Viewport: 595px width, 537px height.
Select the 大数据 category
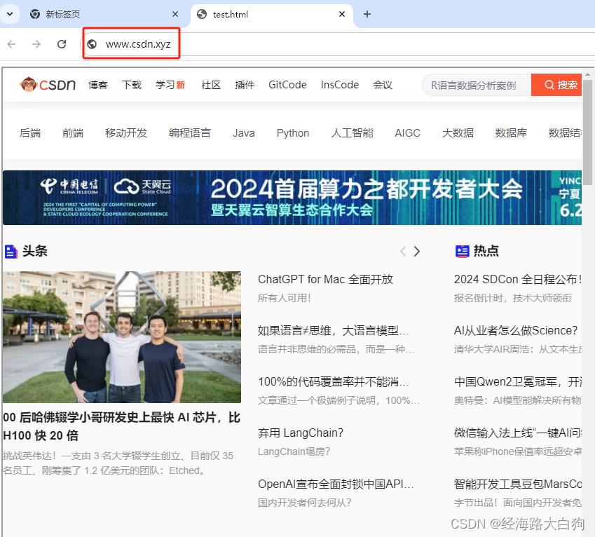[x=458, y=132]
